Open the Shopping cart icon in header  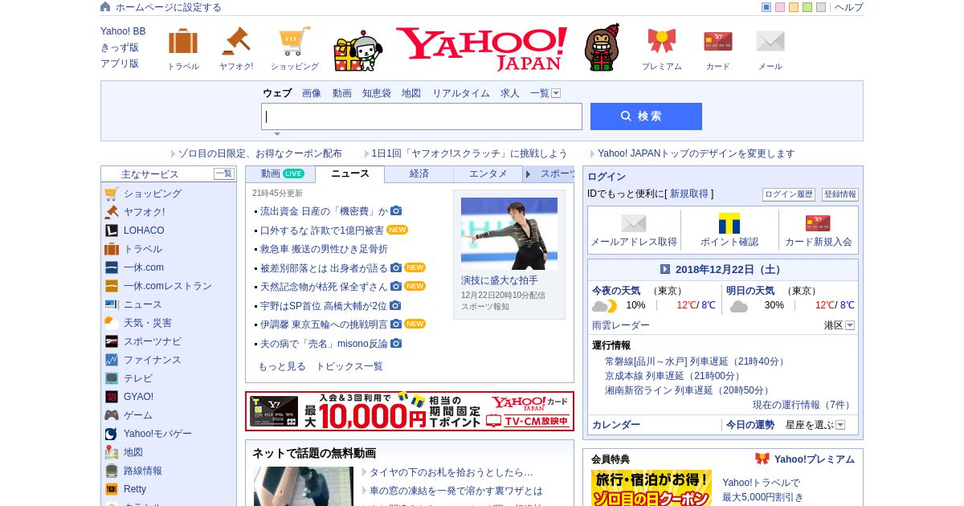[294, 41]
